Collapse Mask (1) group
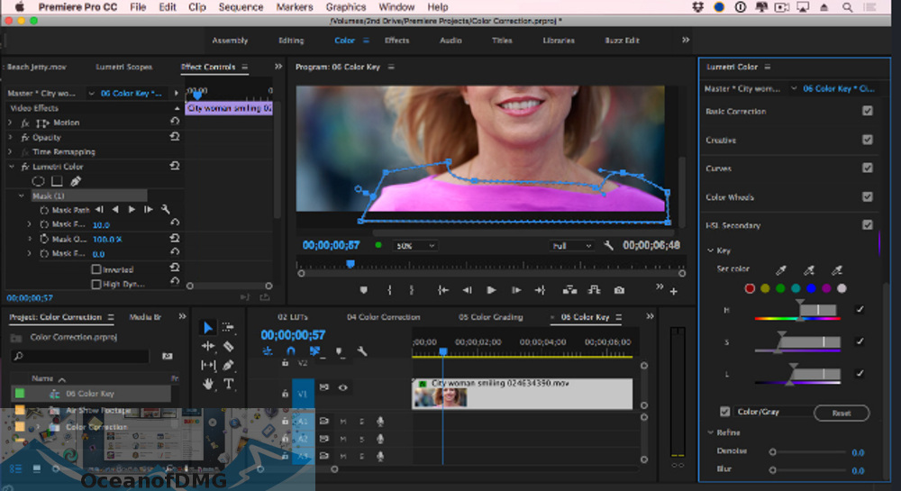The height and width of the screenshot is (491, 901). pyautogui.click(x=22, y=195)
